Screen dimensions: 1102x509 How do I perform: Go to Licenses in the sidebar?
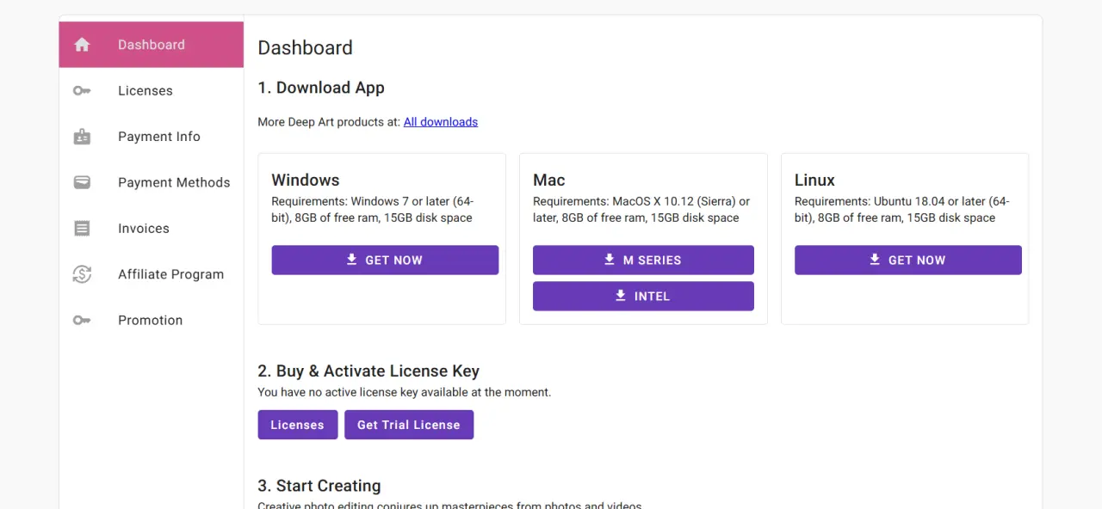(152, 90)
